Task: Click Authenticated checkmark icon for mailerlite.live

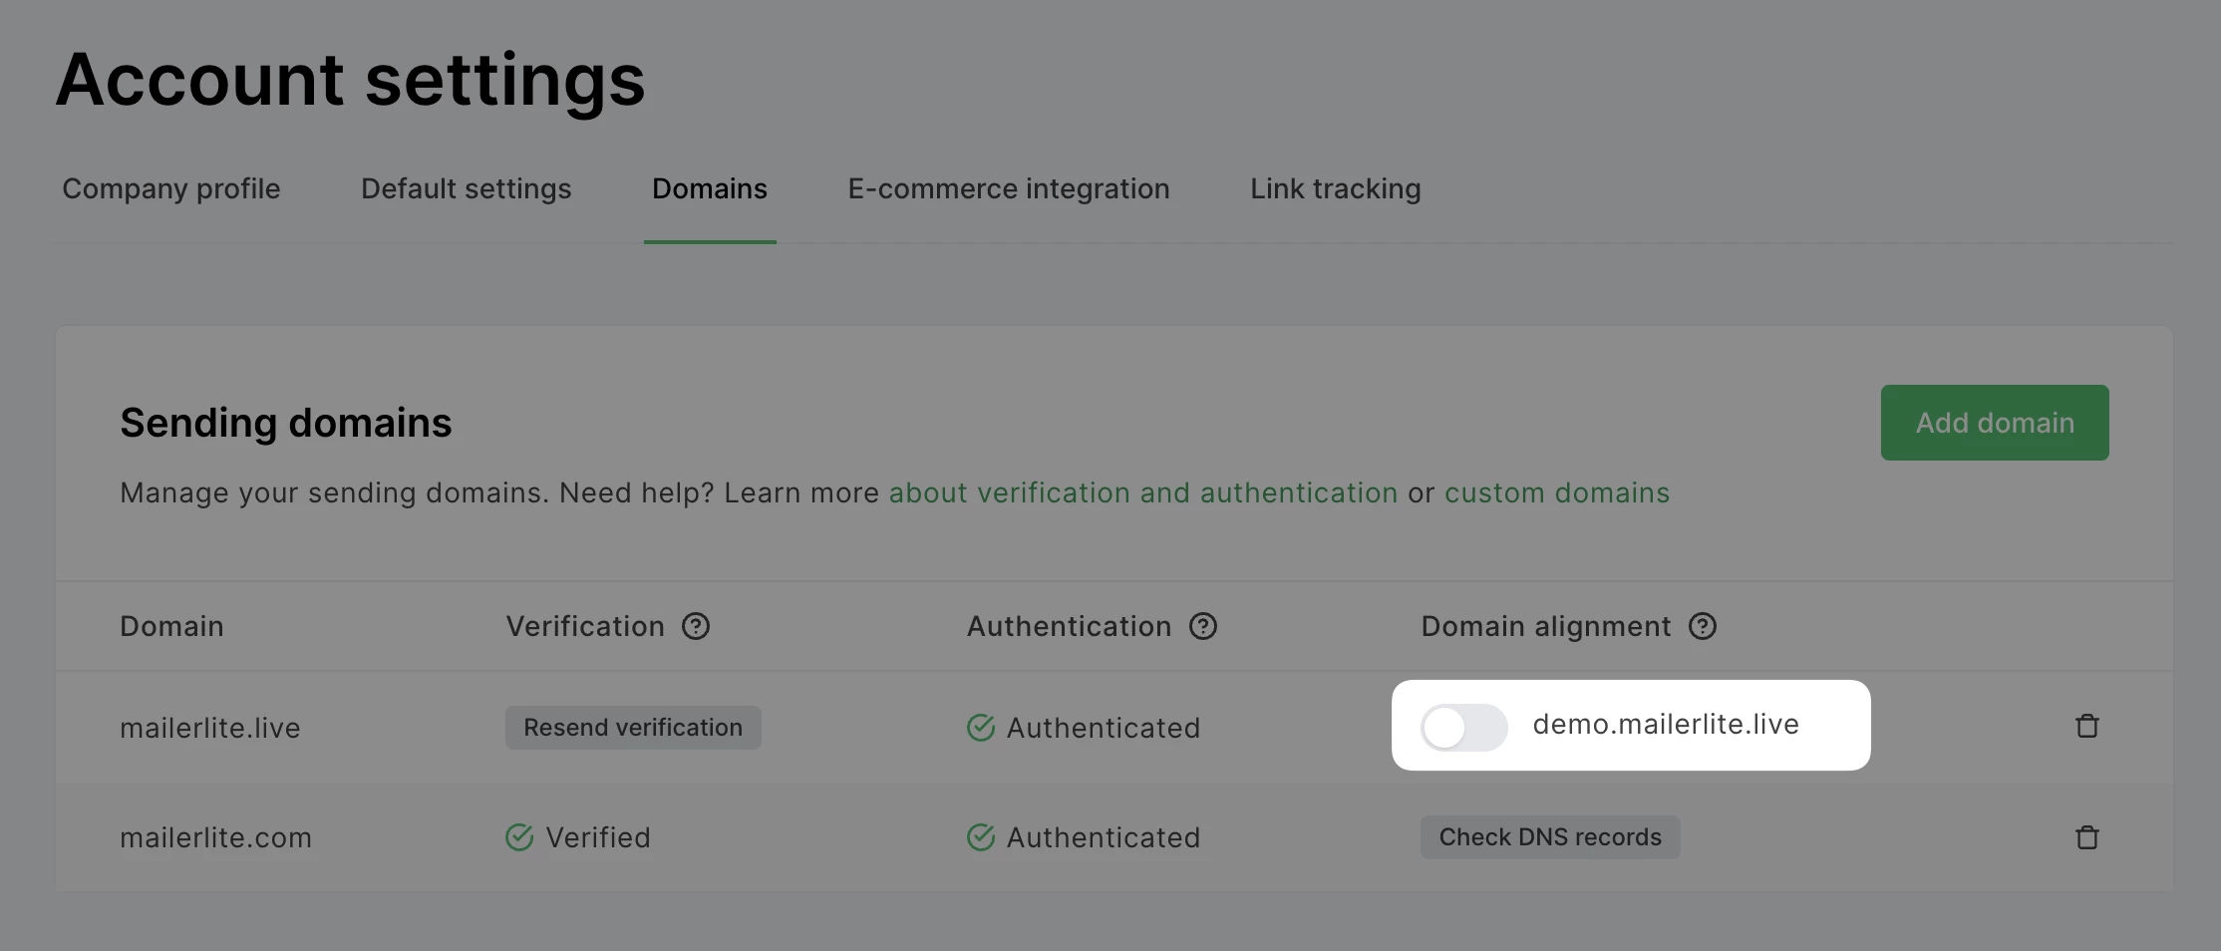Action: 981,728
